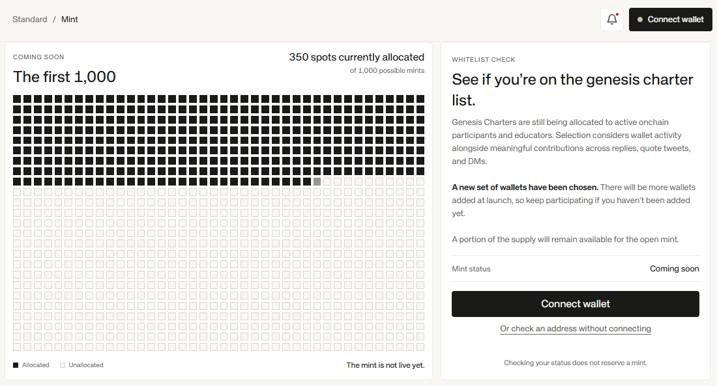Click the first unallocated square after gray one

pos(327,182)
